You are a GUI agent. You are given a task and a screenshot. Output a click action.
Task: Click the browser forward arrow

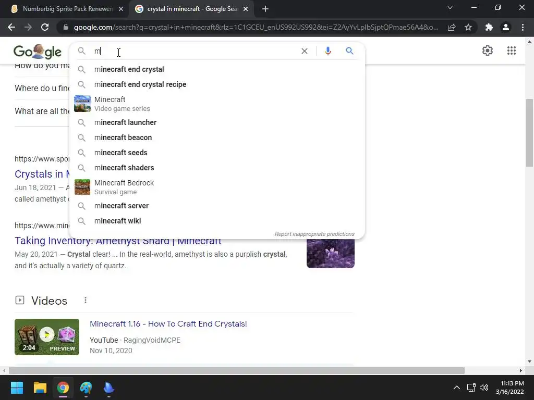coord(28,27)
